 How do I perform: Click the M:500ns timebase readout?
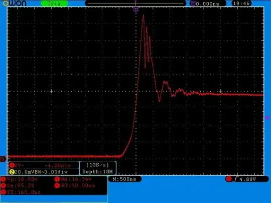tap(124, 179)
